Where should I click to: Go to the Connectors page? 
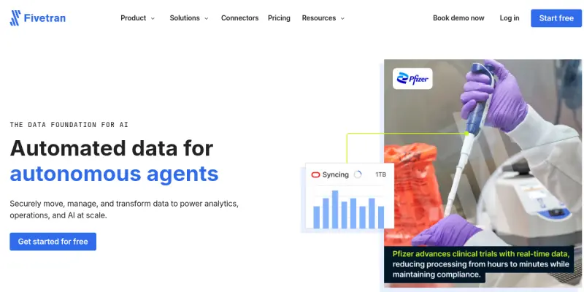240,18
